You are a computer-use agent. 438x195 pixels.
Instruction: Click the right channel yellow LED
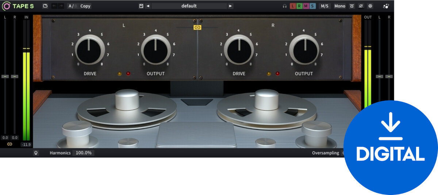click(x=269, y=74)
